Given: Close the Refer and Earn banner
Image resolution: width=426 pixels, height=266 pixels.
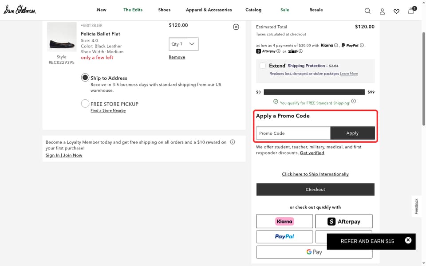Looking at the screenshot, I should pyautogui.click(x=408, y=240).
